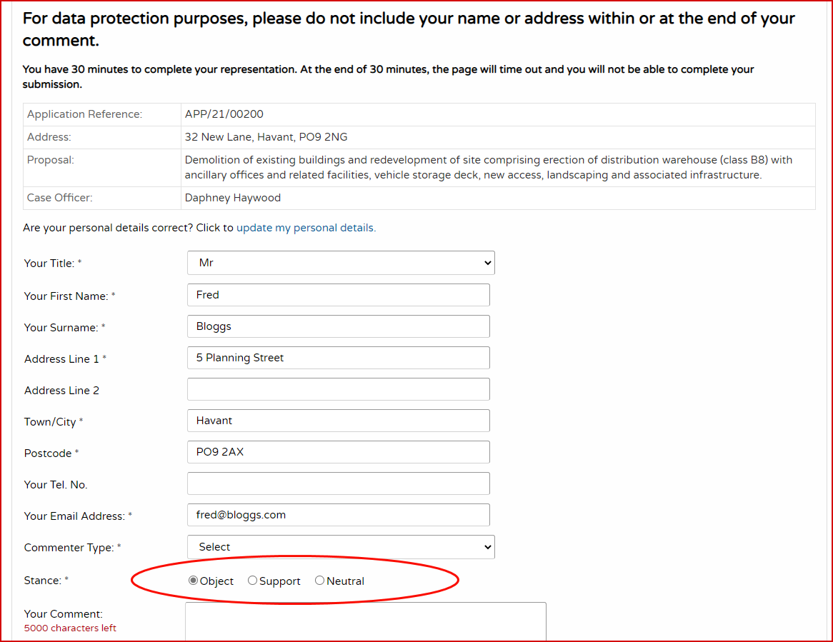Click the Address Line 1 input field
Viewport: 833px width, 642px height.
coord(338,358)
